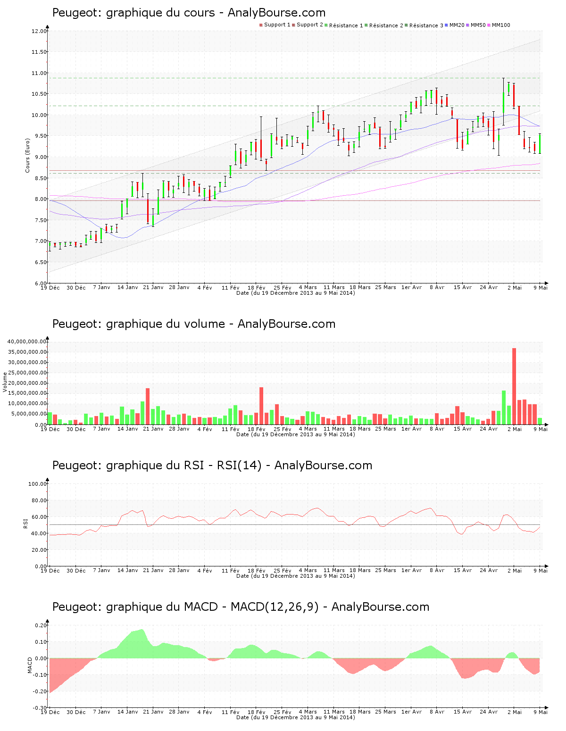Click the AnalyBourse.com link in price chart title
The width and height of the screenshot is (566, 731).
[x=276, y=12]
